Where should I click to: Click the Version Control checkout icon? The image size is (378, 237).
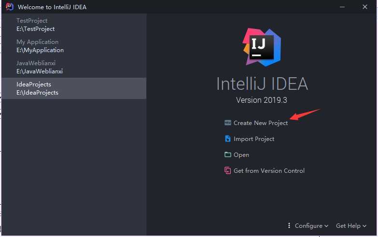(227, 170)
